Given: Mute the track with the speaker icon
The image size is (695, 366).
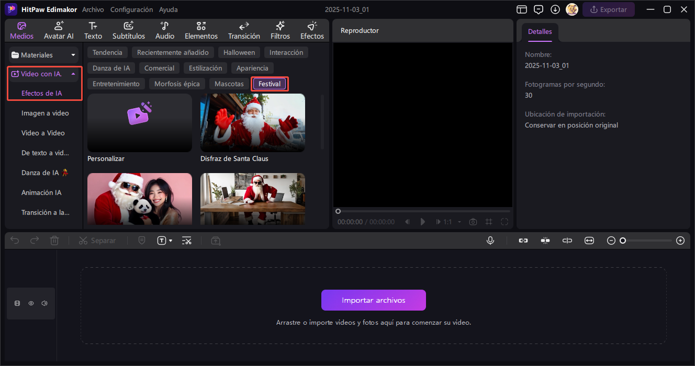Looking at the screenshot, I should 44,303.
